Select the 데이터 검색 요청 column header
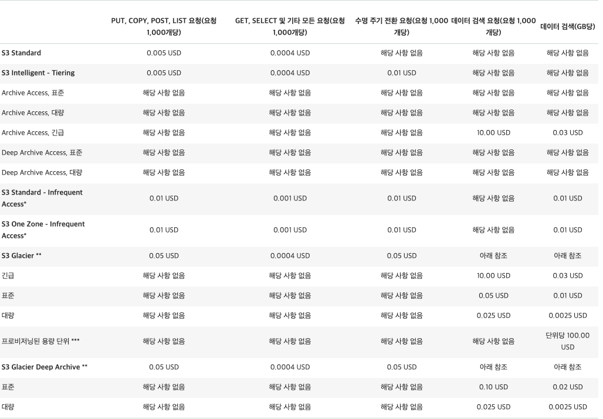The image size is (603, 419). (493, 26)
